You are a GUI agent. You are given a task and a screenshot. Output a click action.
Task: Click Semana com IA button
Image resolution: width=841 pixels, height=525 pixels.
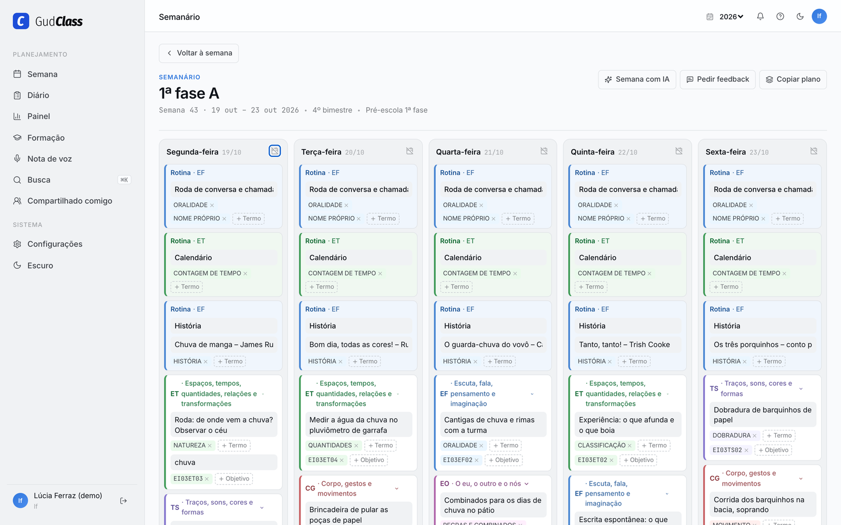(637, 79)
